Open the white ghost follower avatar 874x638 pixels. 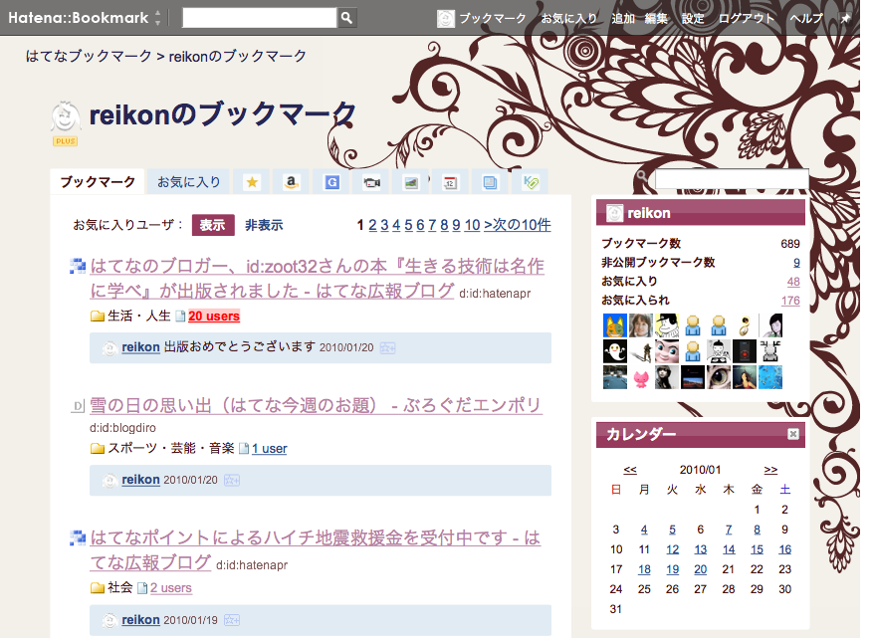click(615, 351)
